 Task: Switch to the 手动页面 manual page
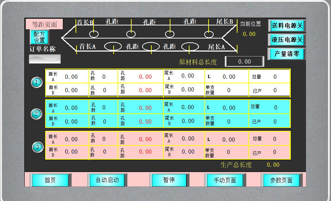click(225, 180)
